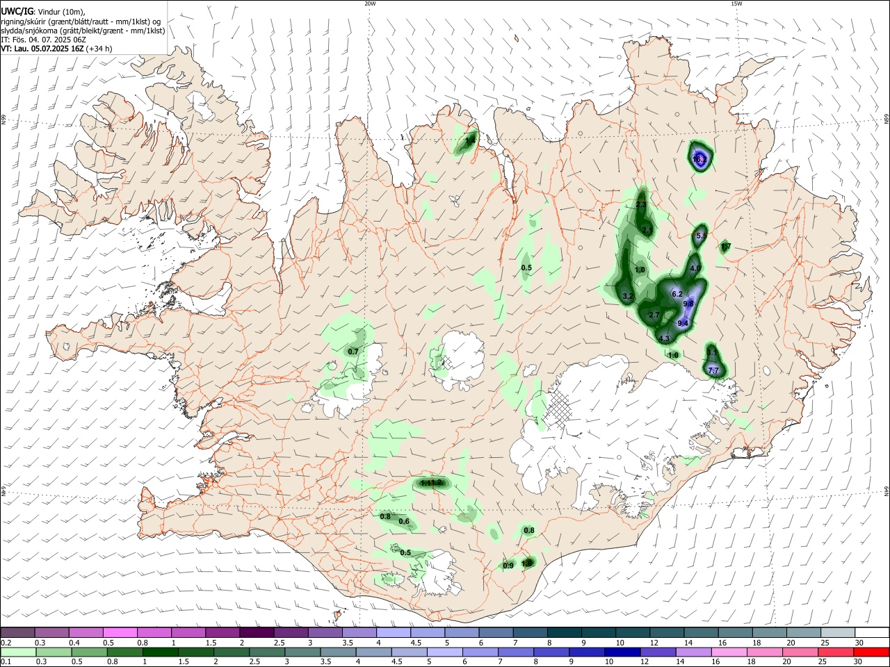Pick the 8 mm blue rain swatch

551,652
